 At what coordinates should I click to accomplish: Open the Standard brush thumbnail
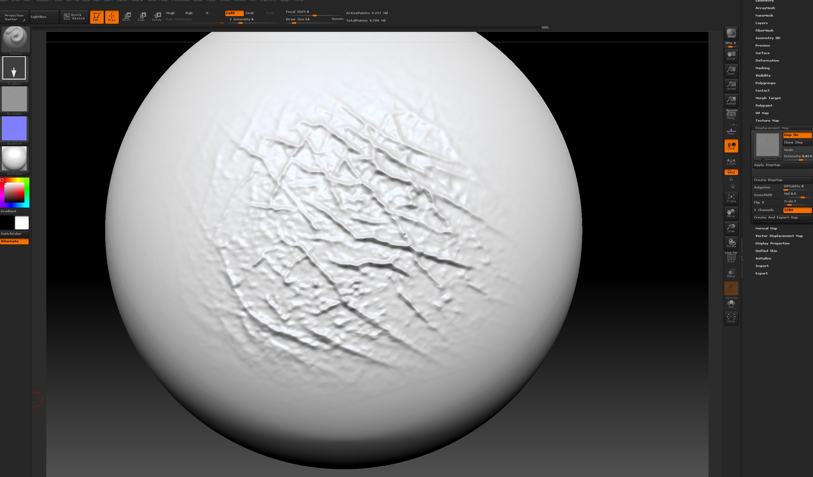click(15, 39)
